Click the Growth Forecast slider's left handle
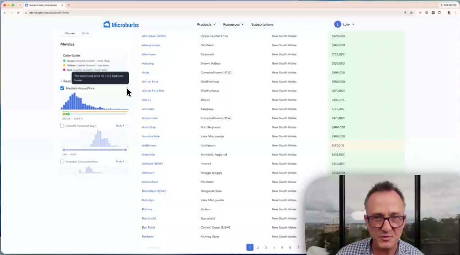This screenshot has height=255, width=460. tap(64, 149)
